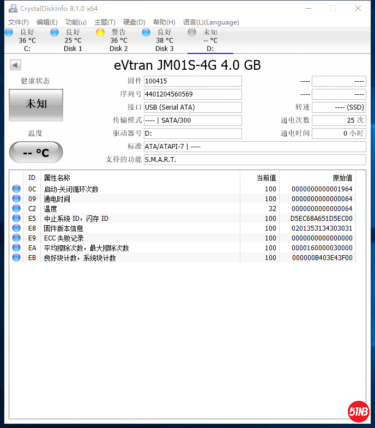This screenshot has height=428, width=375.
Task: Open the 语言(L)(Language) menu
Action: [211, 22]
